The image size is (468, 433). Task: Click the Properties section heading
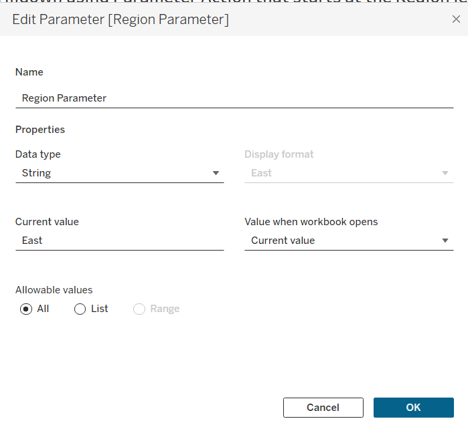click(x=40, y=130)
